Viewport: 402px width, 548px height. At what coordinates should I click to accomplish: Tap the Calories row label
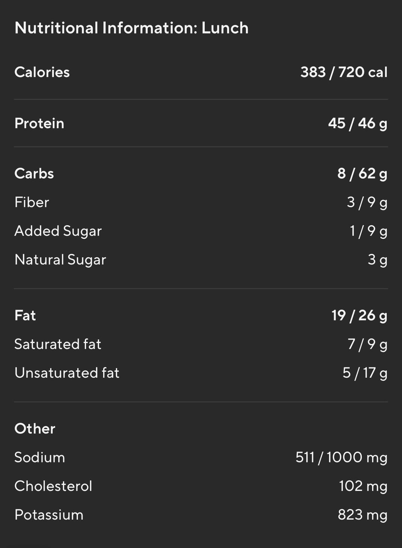[x=42, y=72]
